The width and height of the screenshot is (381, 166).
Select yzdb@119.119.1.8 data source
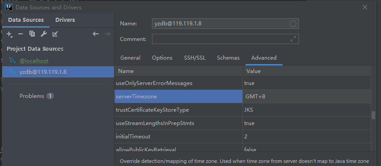click(58, 72)
